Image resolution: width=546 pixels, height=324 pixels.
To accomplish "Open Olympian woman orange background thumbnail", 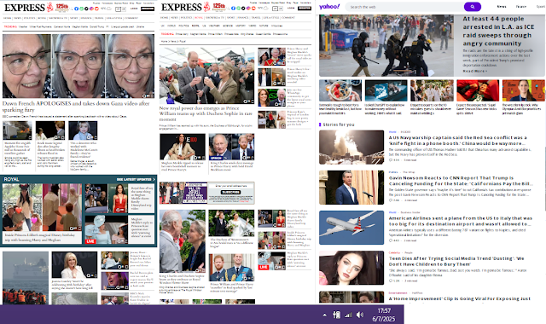I will click(523, 90).
